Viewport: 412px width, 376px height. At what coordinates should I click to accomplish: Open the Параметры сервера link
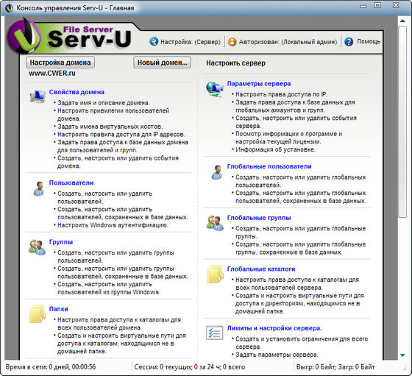click(x=259, y=84)
